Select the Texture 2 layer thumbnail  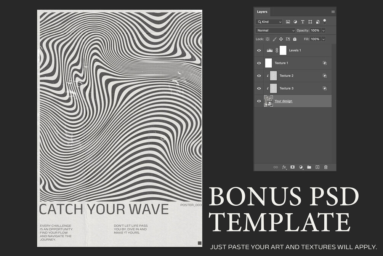273,76
